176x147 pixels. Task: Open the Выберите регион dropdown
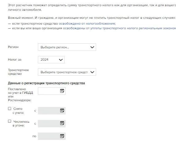point(67,47)
